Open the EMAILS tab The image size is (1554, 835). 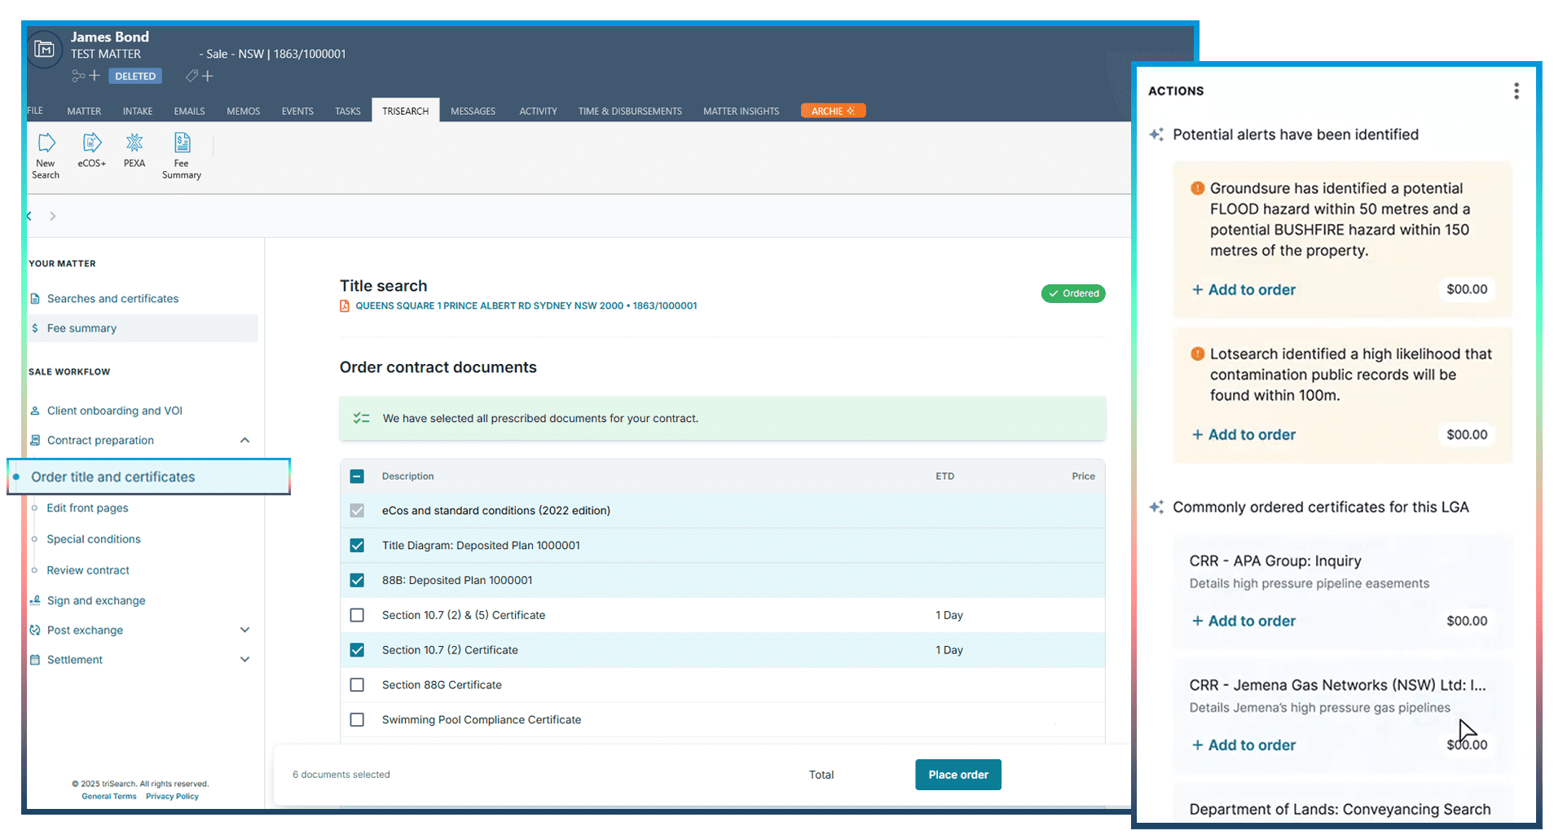(x=189, y=111)
